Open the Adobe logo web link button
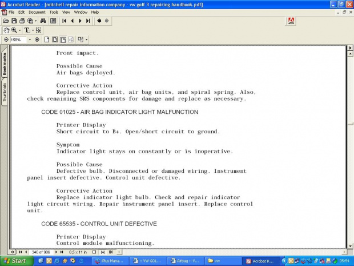This screenshot has width=354, height=266. [291, 21]
